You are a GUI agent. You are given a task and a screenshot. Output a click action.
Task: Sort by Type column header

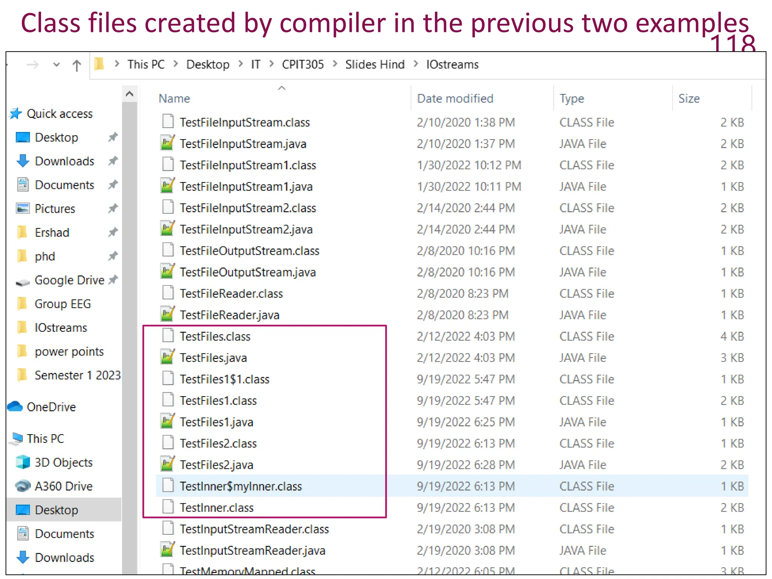(571, 98)
